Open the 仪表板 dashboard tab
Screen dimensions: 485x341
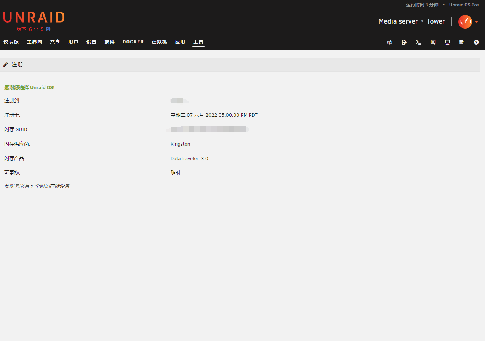pos(11,42)
